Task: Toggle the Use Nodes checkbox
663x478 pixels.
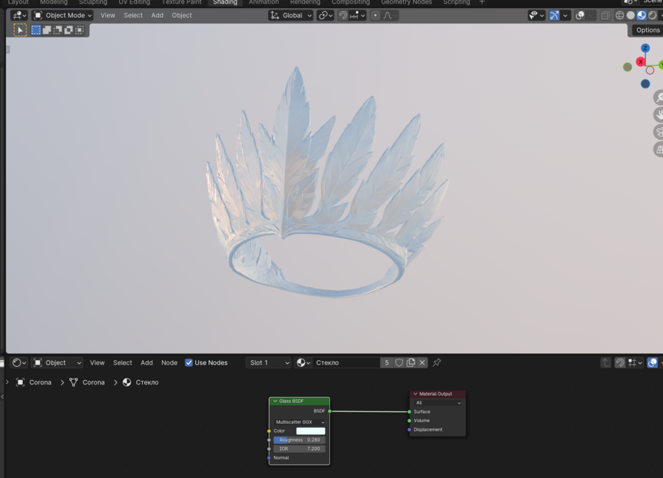Action: pos(189,362)
